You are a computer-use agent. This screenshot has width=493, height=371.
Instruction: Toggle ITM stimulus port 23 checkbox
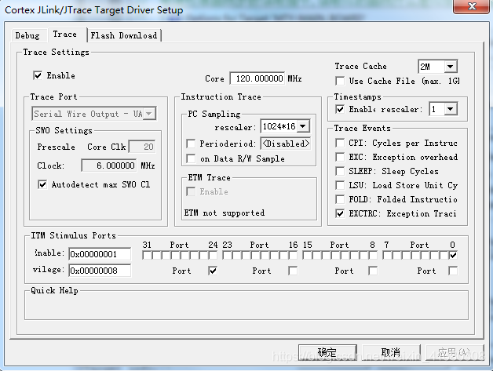click(227, 255)
